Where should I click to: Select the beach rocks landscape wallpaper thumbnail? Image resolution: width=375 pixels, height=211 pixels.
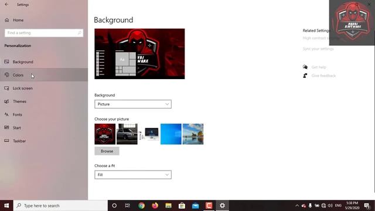[x=193, y=134]
